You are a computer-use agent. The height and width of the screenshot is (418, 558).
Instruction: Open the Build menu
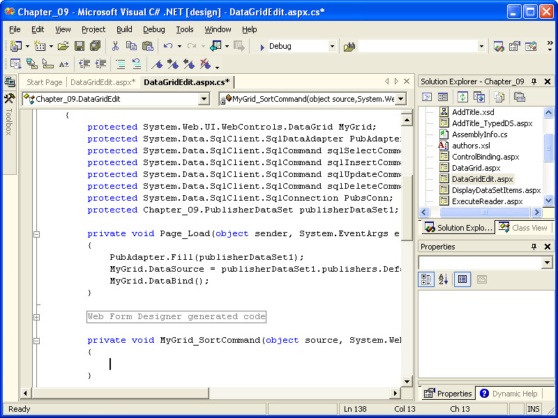tap(124, 29)
